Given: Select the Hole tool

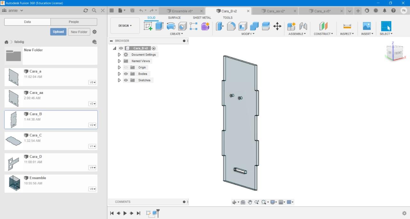Looking at the screenshot, I should click(x=182, y=26).
